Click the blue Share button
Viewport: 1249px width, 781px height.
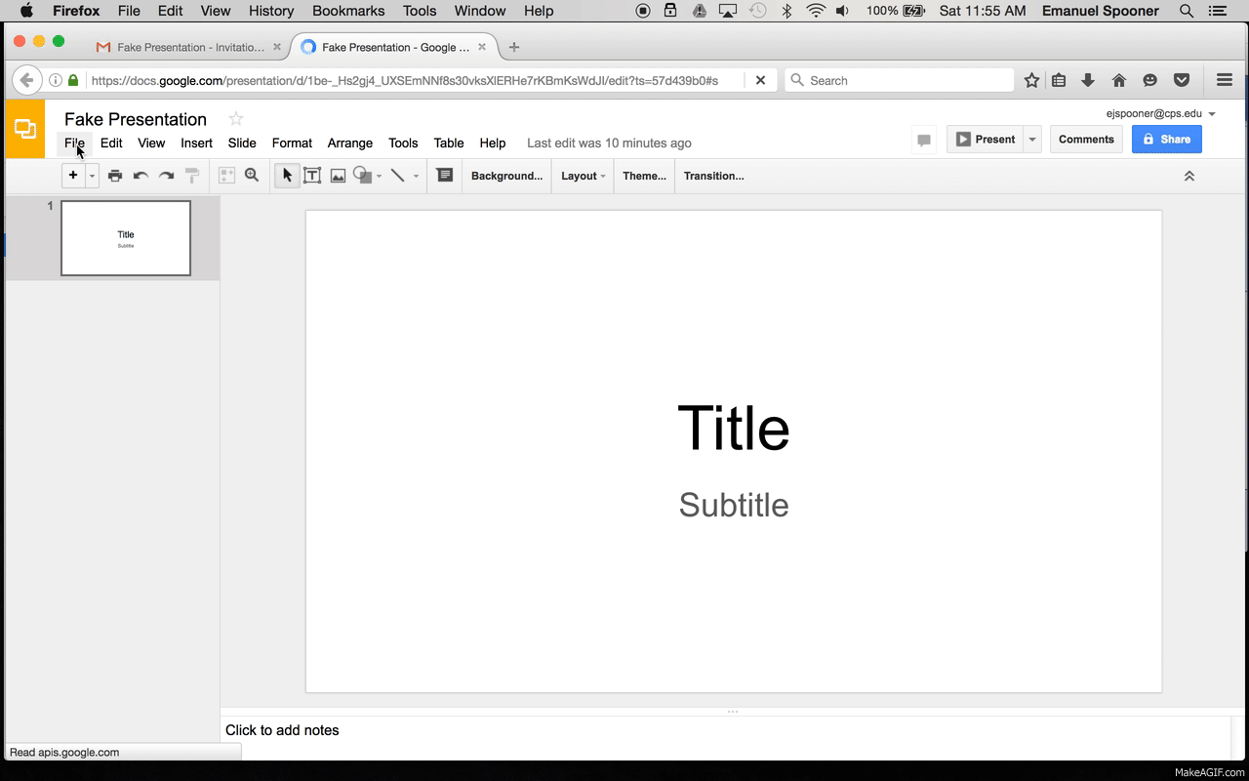[x=1167, y=140]
